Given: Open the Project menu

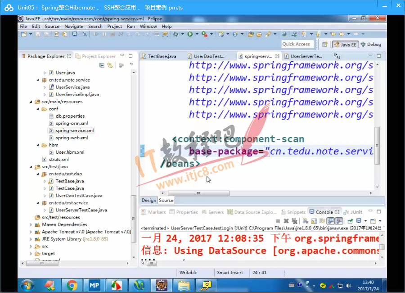Looking at the screenshot, I should click(x=114, y=27).
